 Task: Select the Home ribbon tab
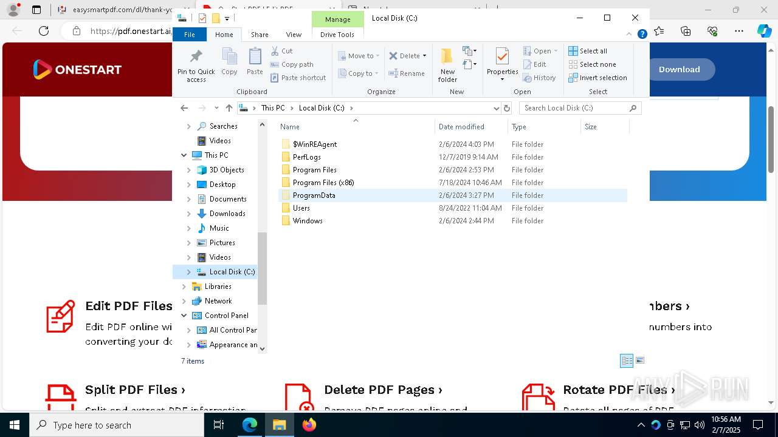click(x=224, y=35)
